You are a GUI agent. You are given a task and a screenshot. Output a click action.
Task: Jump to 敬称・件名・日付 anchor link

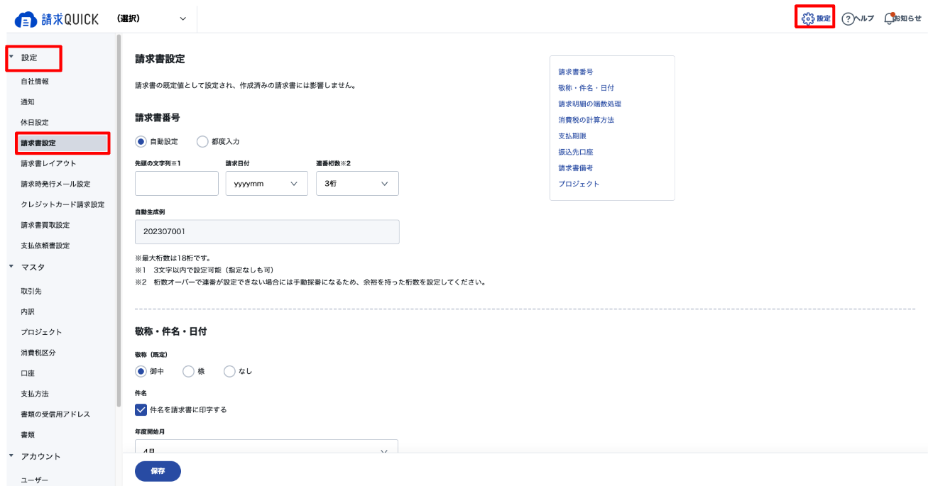coord(586,88)
